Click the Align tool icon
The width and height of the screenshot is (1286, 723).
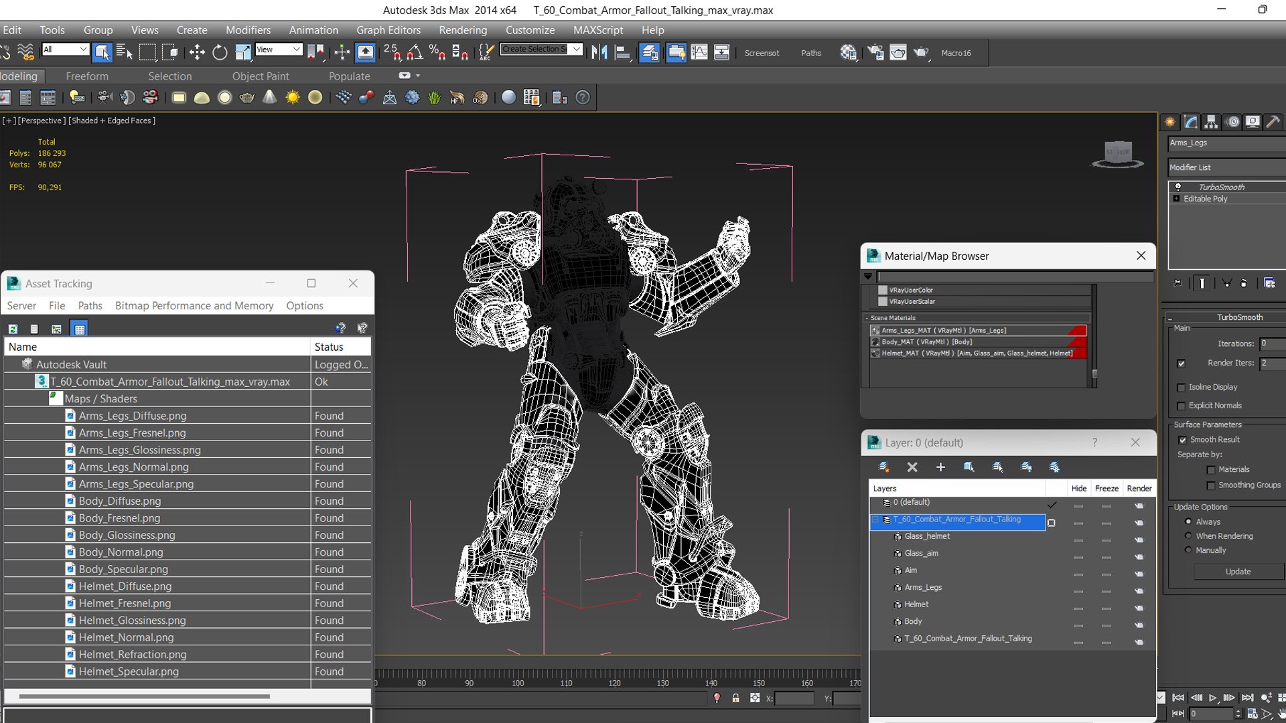pos(623,52)
